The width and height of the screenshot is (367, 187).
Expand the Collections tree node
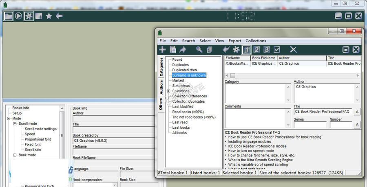[x=168, y=91]
